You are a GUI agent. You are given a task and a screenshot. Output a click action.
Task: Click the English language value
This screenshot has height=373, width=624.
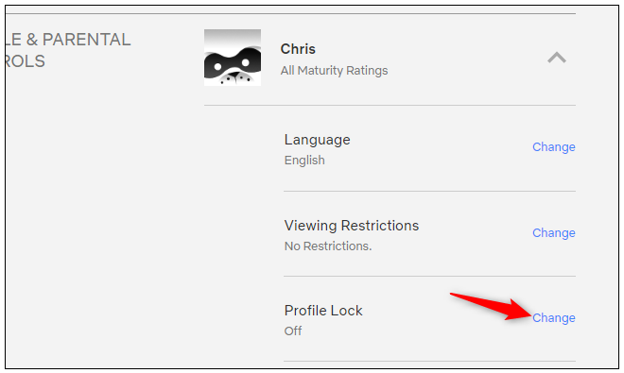pyautogui.click(x=304, y=161)
